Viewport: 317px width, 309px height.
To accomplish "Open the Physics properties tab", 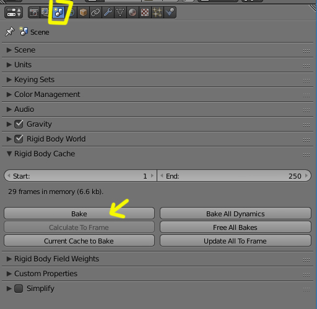I will click(x=170, y=12).
